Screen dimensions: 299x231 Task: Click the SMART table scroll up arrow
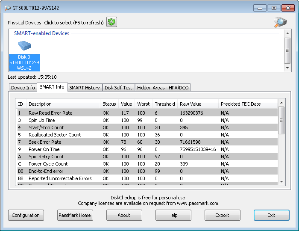tap(281, 103)
